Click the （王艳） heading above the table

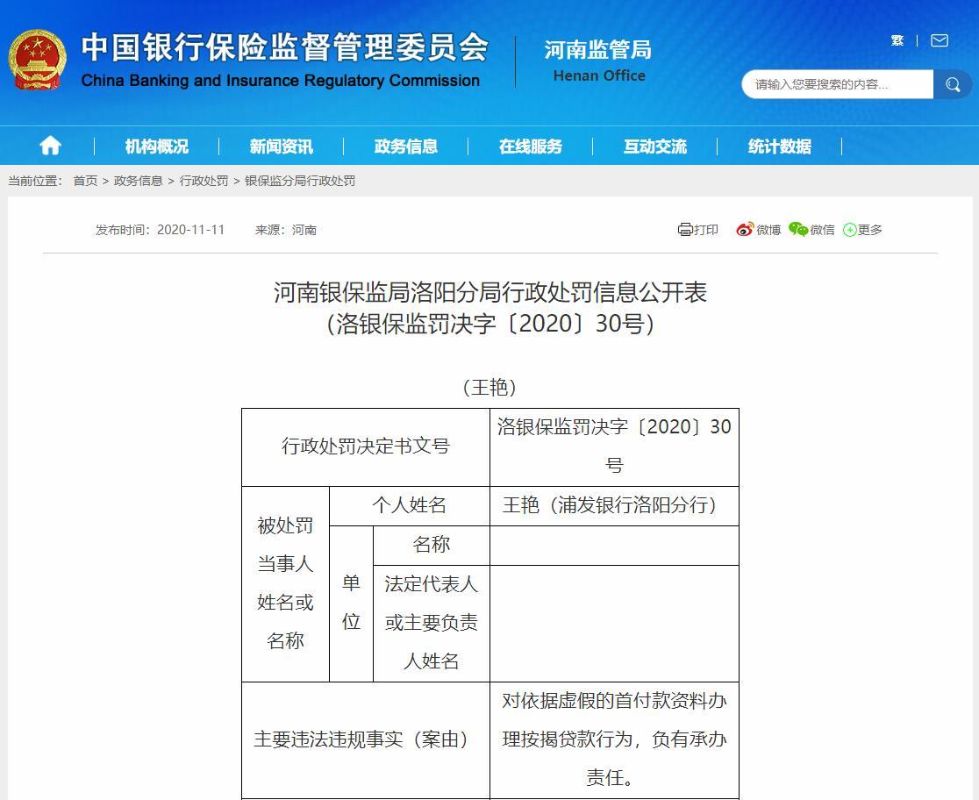pos(490,388)
